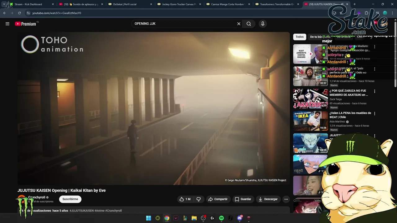397x223 pixels.
Task: Open the Crunchyroll channel name link
Action: 37,197
